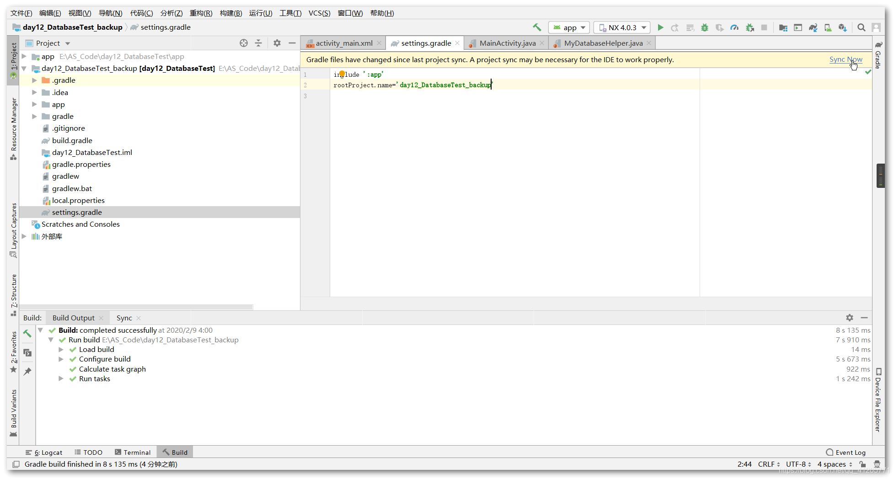Open the Event Log button

point(846,452)
